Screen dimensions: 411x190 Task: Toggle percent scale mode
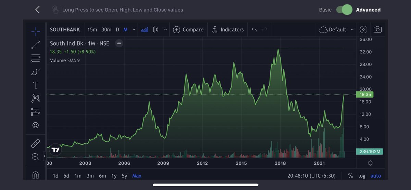click(x=350, y=176)
